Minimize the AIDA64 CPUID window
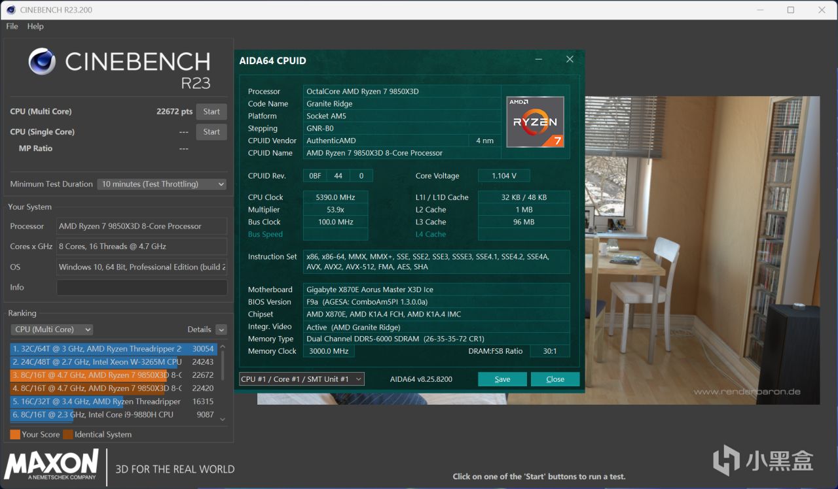This screenshot has height=489, width=838. click(538, 59)
